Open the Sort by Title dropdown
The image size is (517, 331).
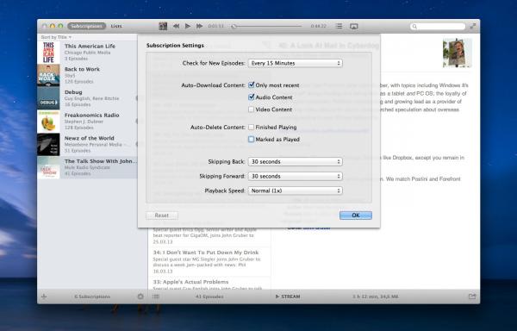point(56,37)
